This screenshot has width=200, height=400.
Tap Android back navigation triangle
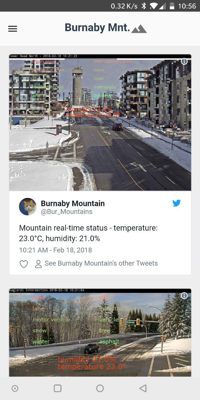point(143,388)
